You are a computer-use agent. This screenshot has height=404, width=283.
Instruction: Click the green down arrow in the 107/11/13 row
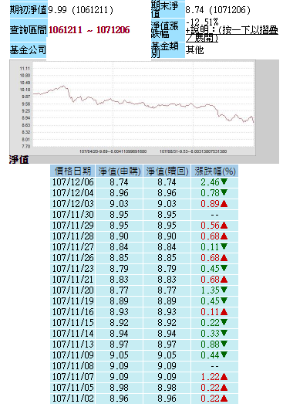click(x=224, y=344)
